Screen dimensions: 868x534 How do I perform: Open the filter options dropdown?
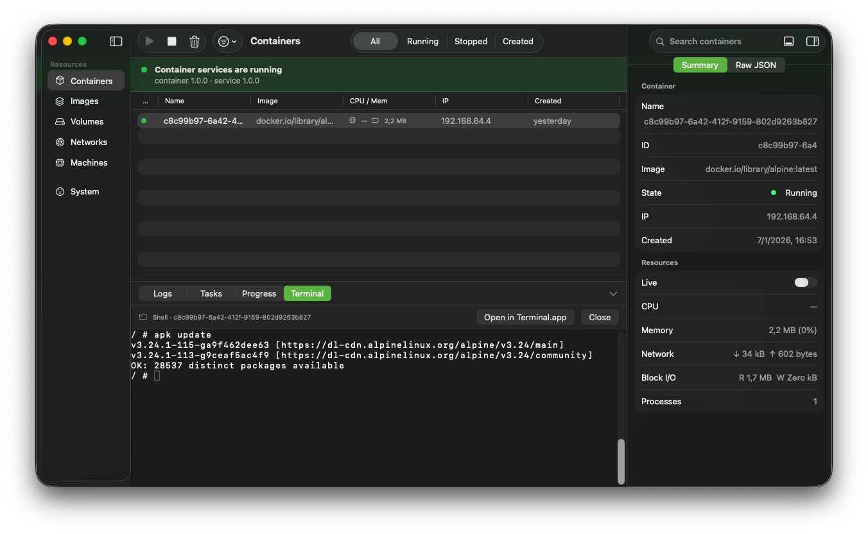point(227,41)
